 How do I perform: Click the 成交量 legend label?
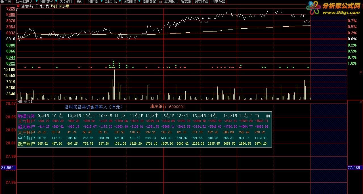64,6
